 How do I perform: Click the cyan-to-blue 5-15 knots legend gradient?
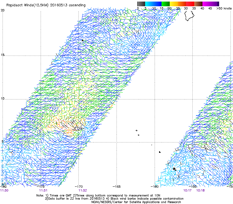pyautogui.click(x=153, y=4)
